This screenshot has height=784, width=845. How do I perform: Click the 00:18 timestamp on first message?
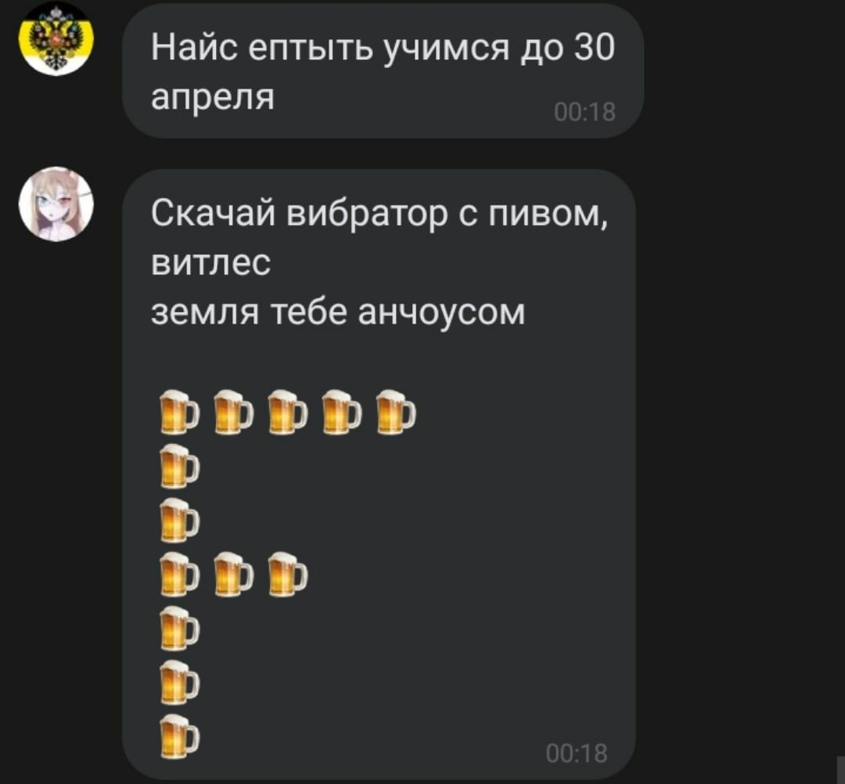(584, 113)
